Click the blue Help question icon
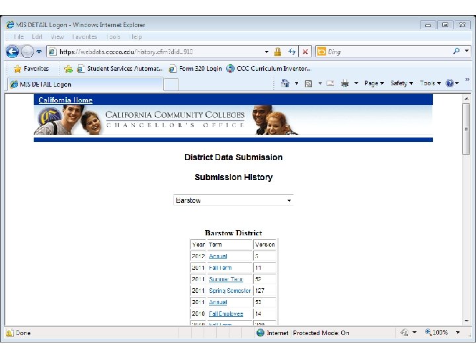 450,83
